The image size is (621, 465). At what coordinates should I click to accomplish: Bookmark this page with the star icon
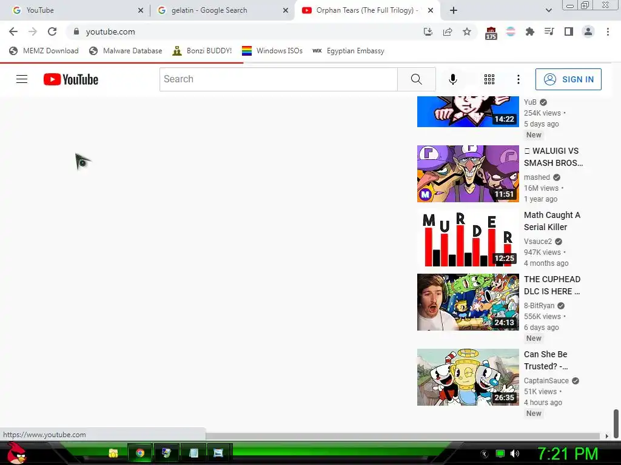tap(467, 31)
